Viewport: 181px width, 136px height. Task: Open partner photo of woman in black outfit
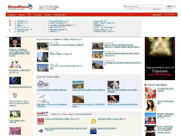click(x=150, y=130)
